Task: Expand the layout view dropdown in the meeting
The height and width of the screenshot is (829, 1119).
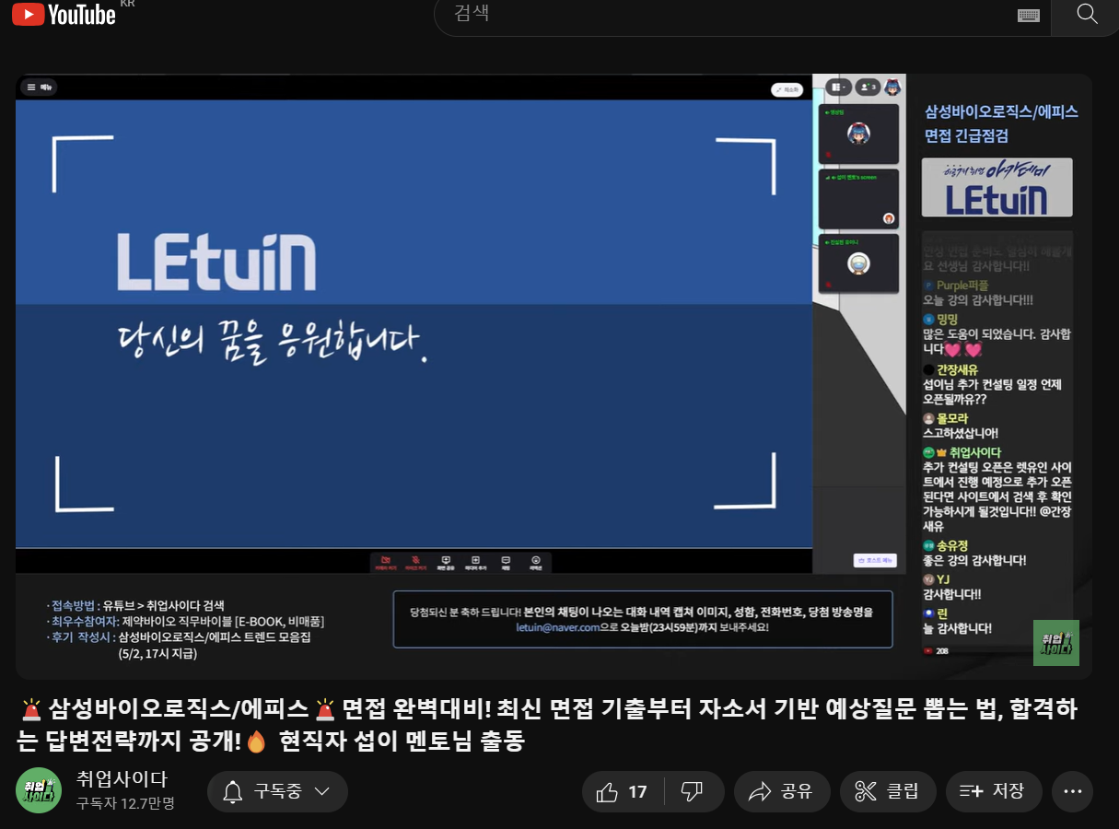Action: click(838, 88)
